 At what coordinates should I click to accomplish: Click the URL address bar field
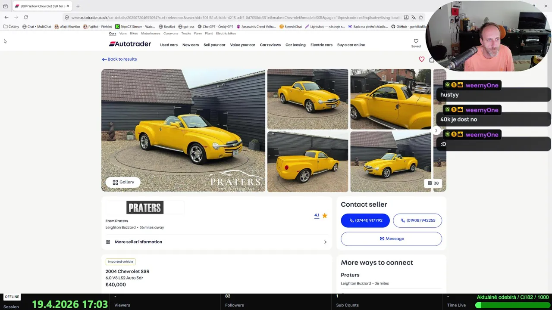pyautogui.click(x=236, y=18)
